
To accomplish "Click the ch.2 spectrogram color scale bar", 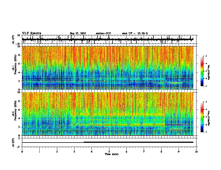I will tap(202, 117).
